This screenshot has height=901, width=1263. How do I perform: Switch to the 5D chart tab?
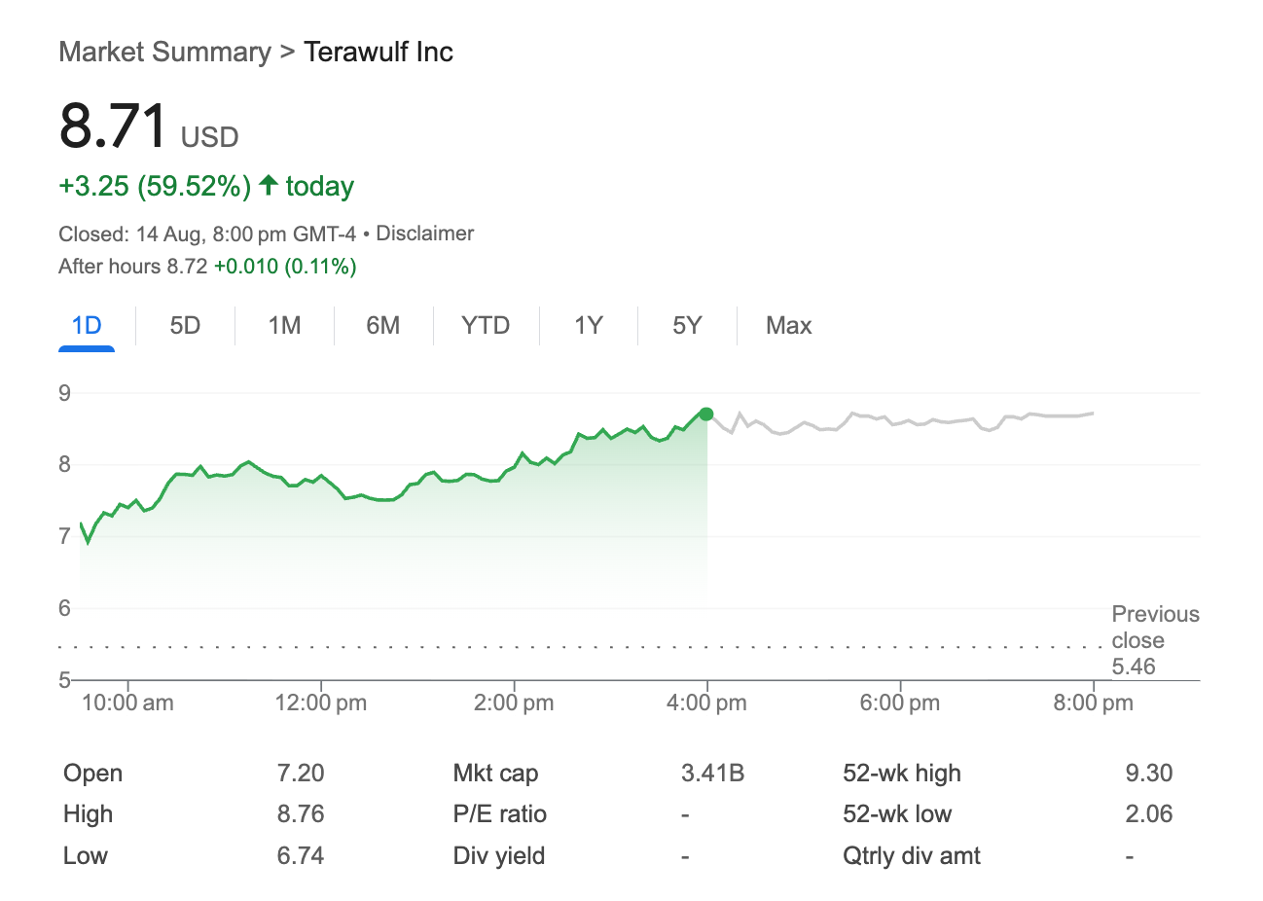tap(185, 325)
